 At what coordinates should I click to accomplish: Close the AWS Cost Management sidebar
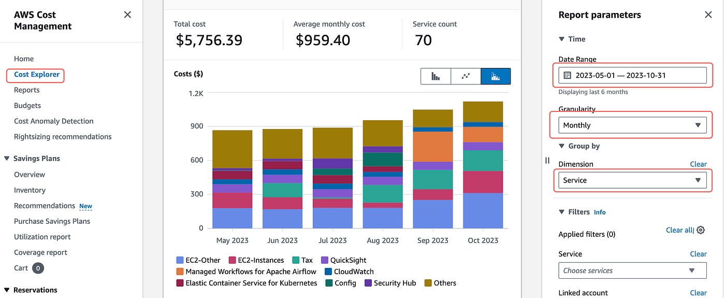127,15
